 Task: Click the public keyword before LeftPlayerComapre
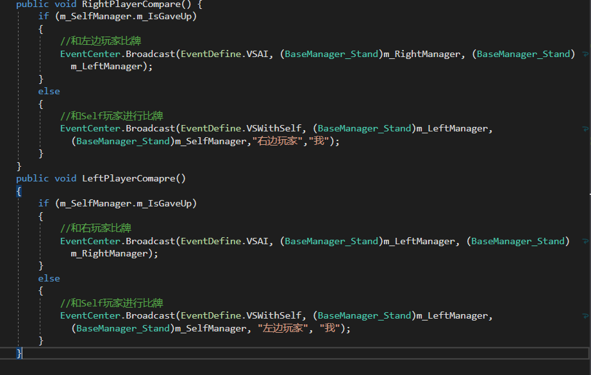[x=33, y=178]
